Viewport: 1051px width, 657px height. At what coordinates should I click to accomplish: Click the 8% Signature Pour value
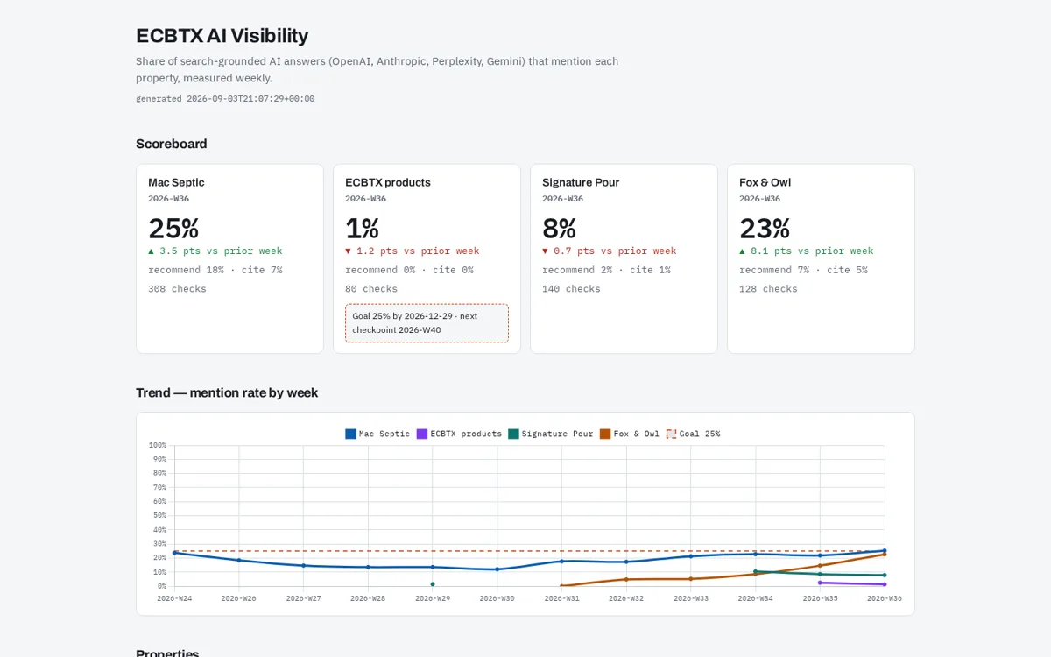coord(559,229)
